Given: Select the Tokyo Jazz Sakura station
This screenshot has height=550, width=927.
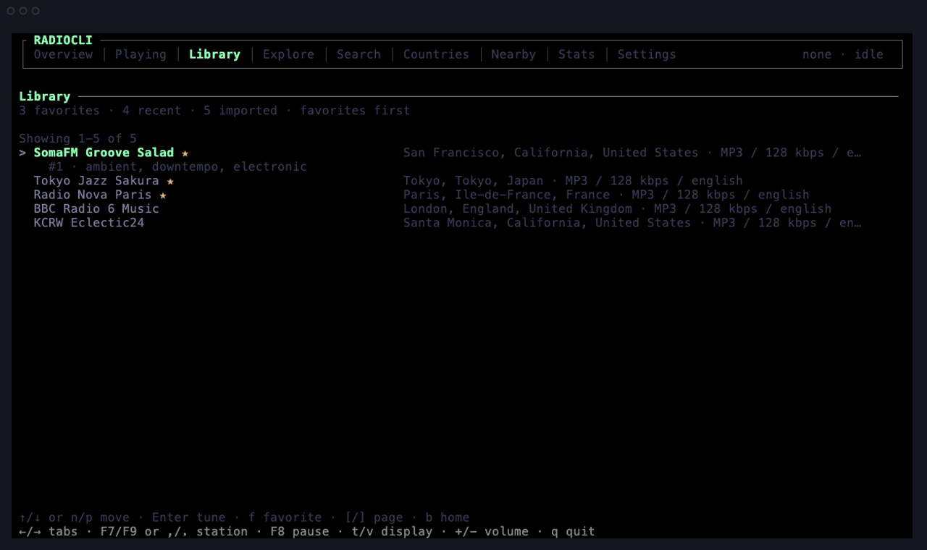Looking at the screenshot, I should tap(96, 181).
